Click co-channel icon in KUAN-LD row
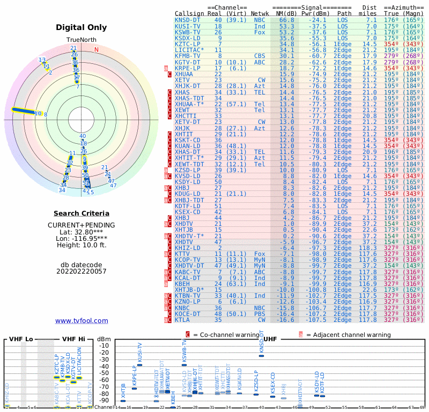 [x=169, y=146]
